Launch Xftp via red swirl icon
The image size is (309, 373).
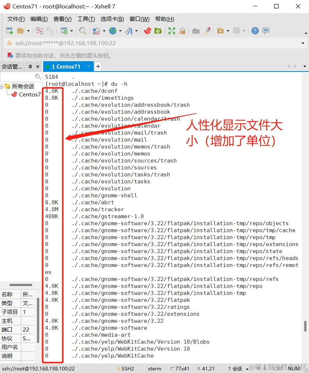(147, 31)
